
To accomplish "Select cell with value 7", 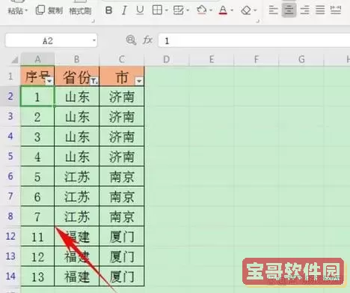I will 37,217.
